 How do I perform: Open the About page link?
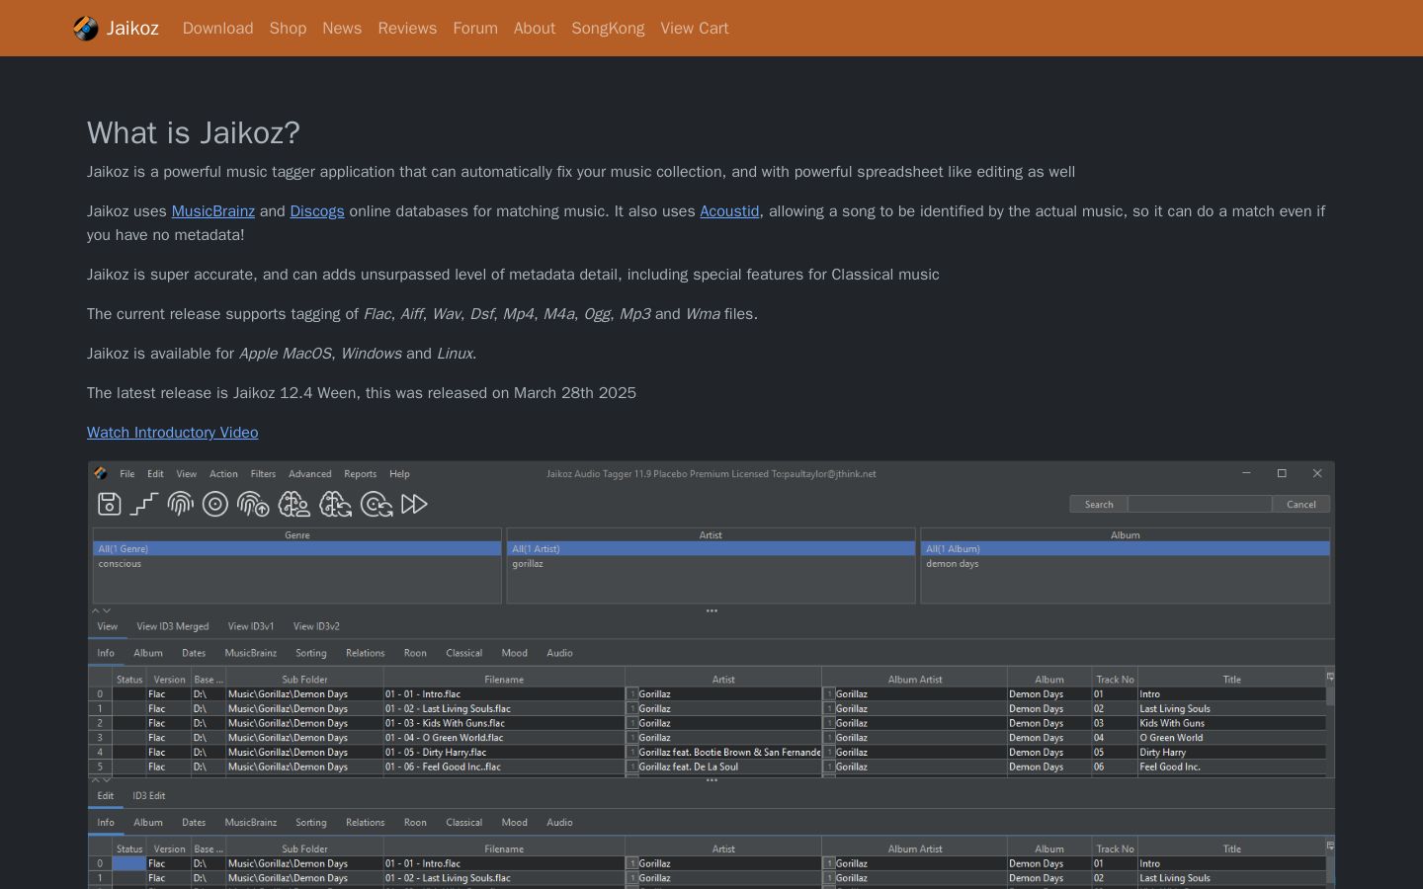point(535,29)
